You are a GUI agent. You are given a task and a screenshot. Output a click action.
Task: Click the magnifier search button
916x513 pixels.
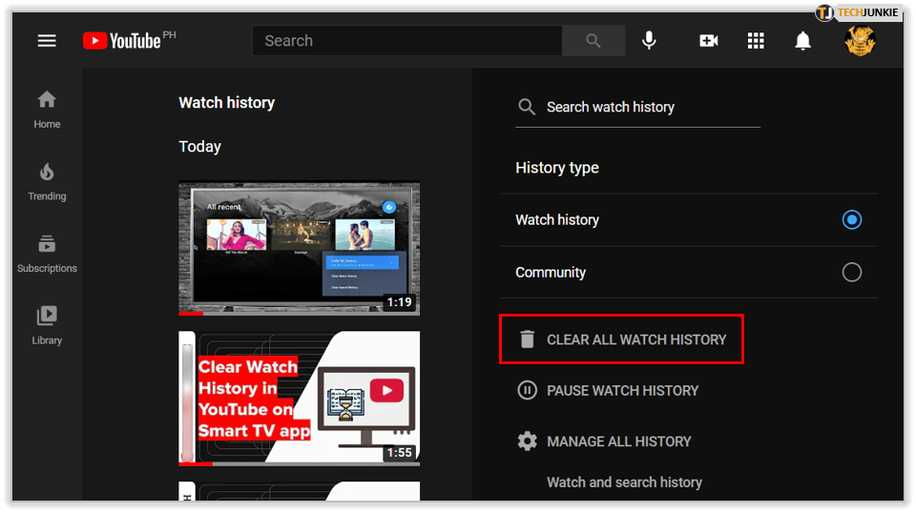click(x=593, y=41)
